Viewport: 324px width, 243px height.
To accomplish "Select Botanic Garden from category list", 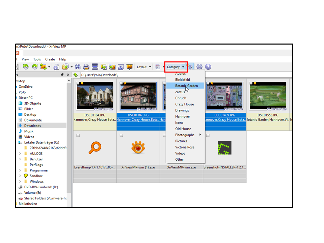I will pyautogui.click(x=186, y=86).
